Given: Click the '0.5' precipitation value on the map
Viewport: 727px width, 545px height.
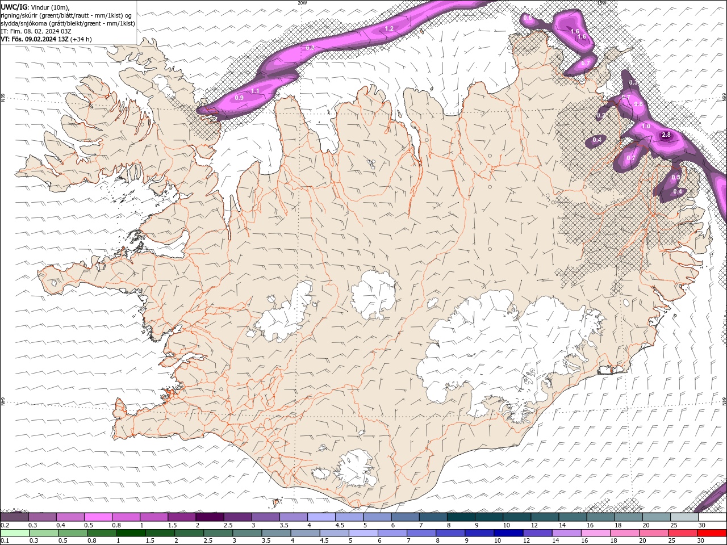Looking at the screenshot, I should tap(676, 178).
